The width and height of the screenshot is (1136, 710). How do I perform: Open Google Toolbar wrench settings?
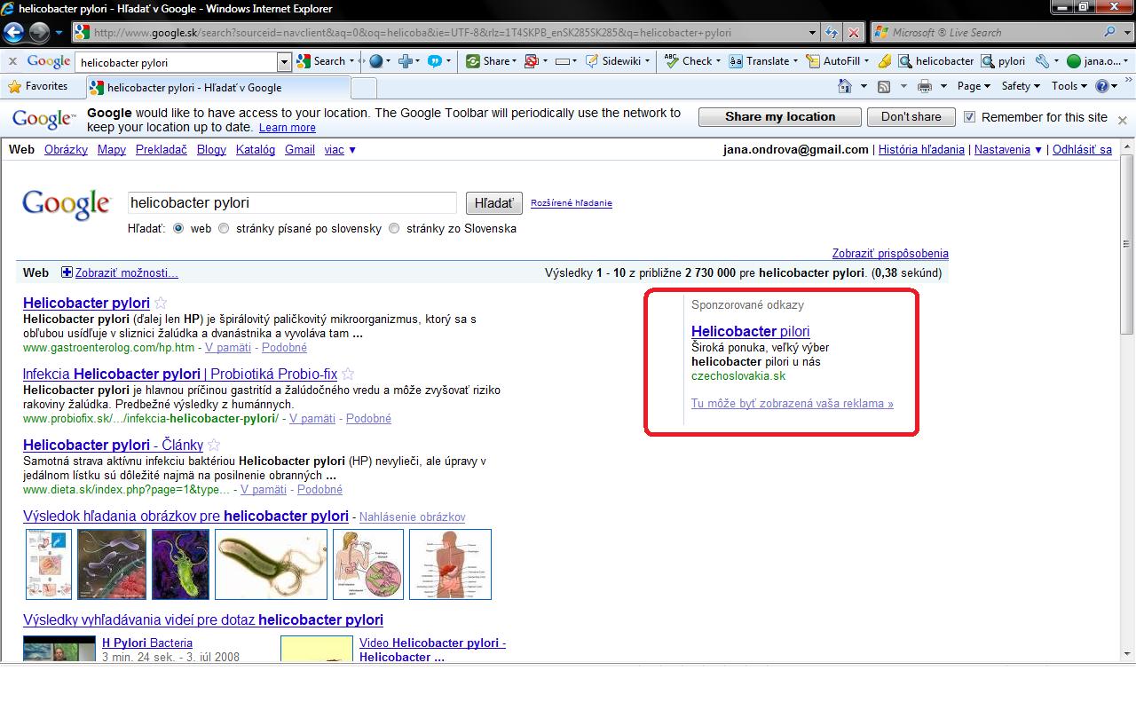click(1042, 61)
